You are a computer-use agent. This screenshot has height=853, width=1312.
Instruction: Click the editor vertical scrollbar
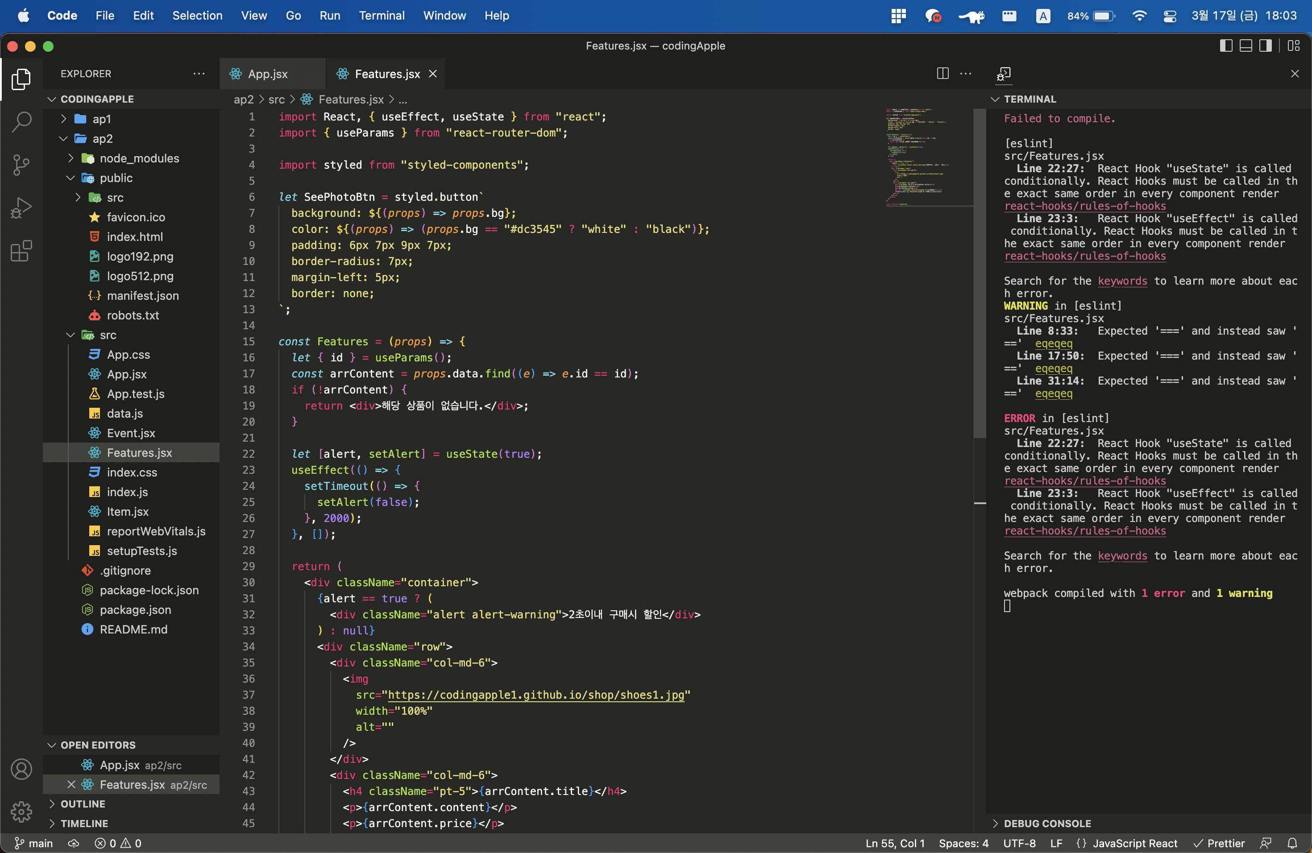click(980, 273)
